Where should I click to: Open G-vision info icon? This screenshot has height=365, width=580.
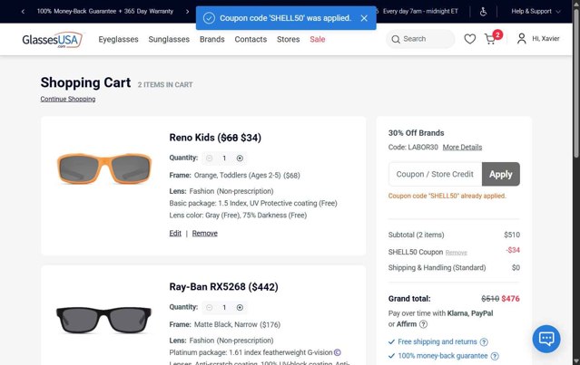coord(338,352)
